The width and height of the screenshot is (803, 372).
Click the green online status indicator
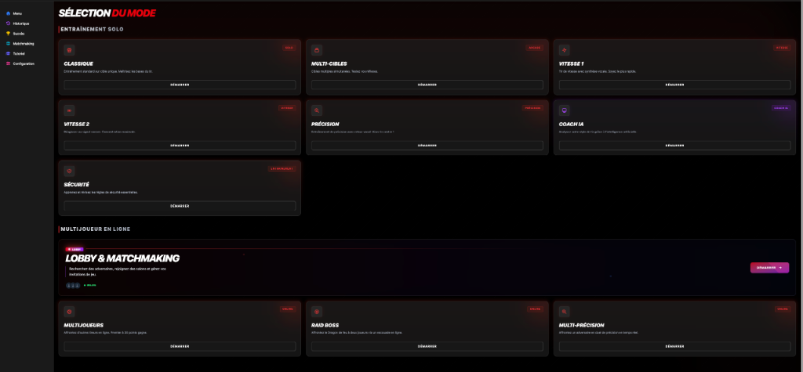pyautogui.click(x=90, y=285)
